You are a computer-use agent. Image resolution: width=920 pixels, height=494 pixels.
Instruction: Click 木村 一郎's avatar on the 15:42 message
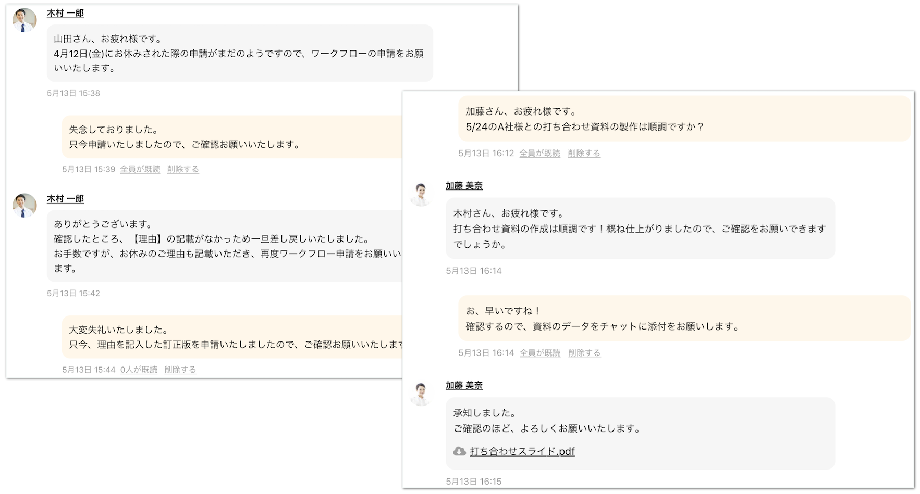point(24,206)
